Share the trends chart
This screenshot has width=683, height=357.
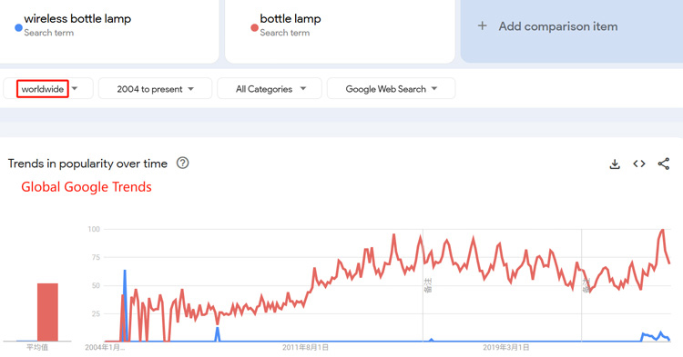(x=663, y=164)
